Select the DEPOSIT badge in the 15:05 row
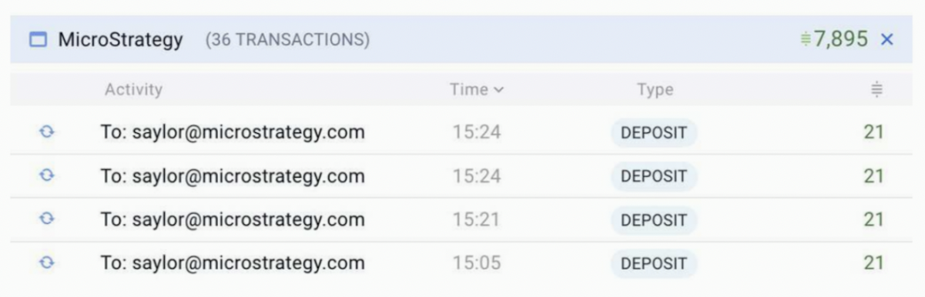This screenshot has height=297, width=925. click(654, 264)
